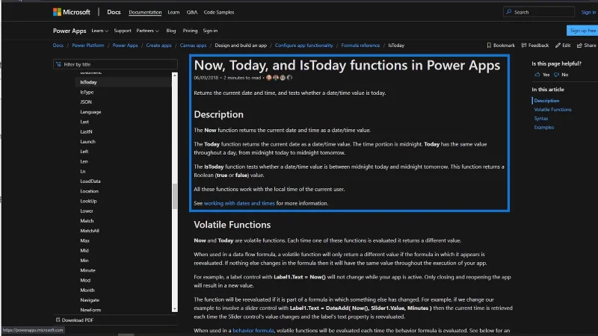
Task: Open the Pricing menu item
Action: (x=190, y=31)
